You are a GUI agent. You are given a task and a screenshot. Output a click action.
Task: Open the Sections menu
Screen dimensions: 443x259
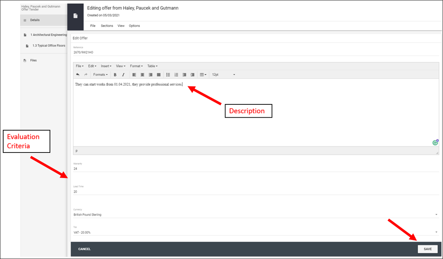tap(107, 26)
